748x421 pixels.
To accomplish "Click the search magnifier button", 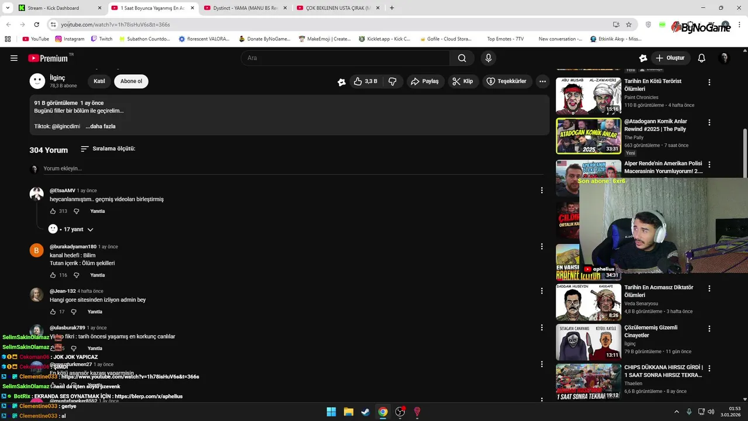I will [462, 58].
